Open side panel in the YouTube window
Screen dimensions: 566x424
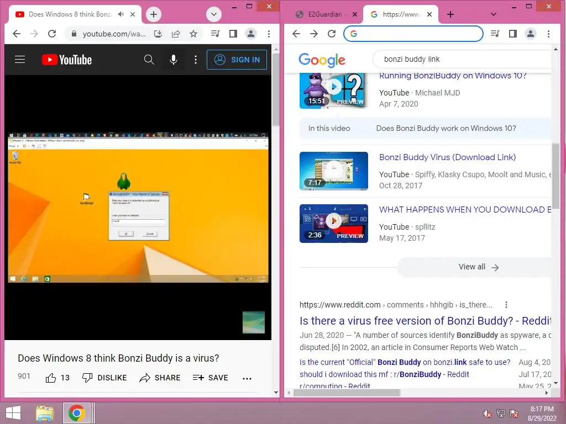(233, 34)
